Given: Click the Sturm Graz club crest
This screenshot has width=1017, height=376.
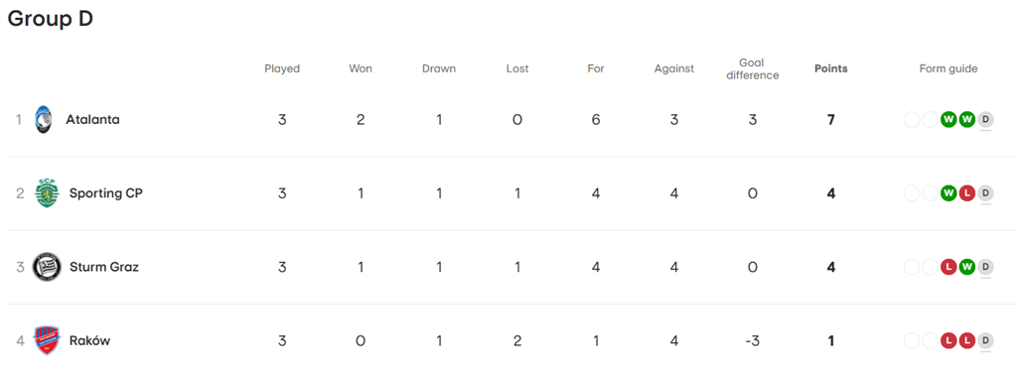Looking at the screenshot, I should 47,267.
